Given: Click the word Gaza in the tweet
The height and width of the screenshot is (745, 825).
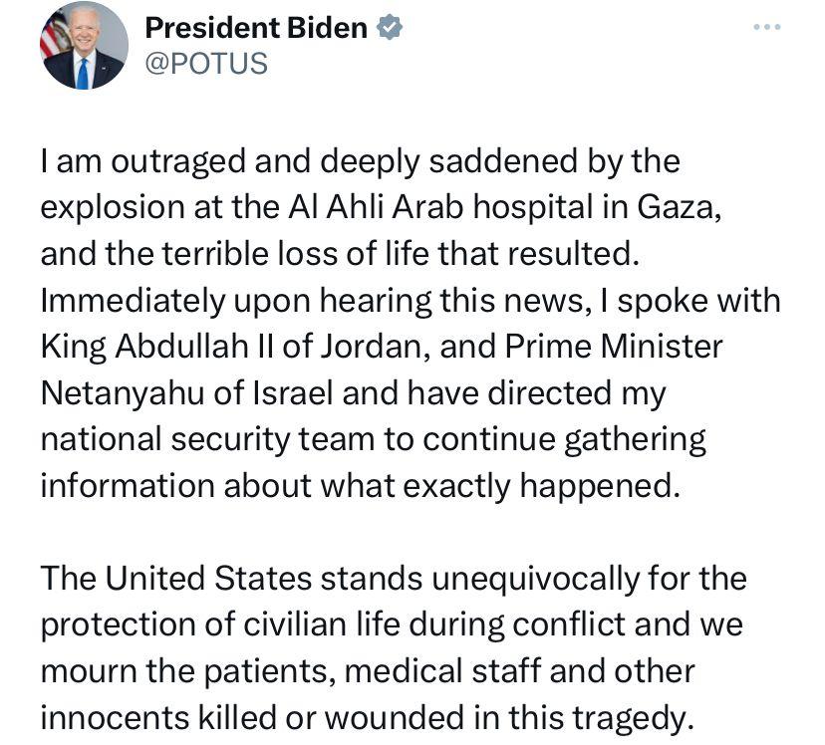Looking at the screenshot, I should pos(680,207).
